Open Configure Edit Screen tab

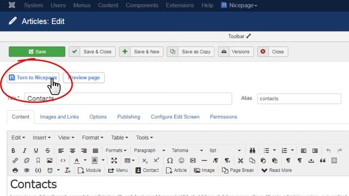[x=175, y=117]
